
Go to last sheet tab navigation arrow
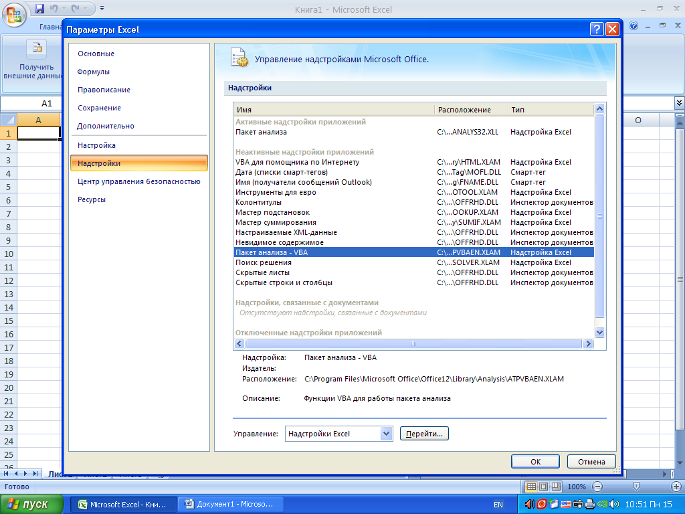pos(35,473)
